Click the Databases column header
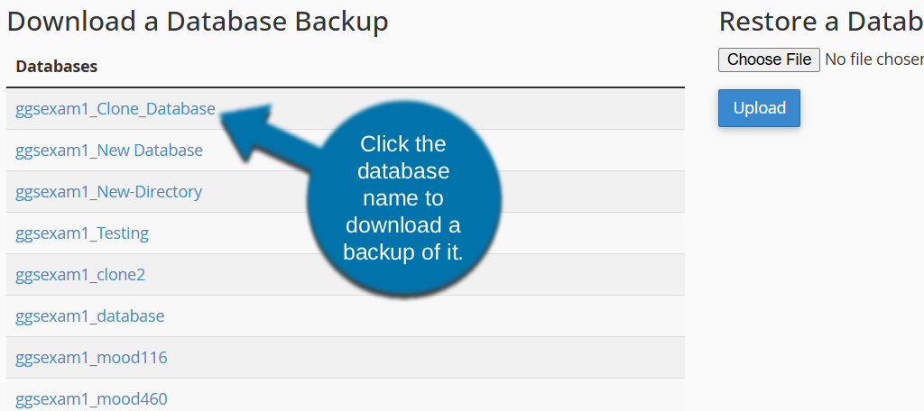924x411 pixels. pos(57,67)
